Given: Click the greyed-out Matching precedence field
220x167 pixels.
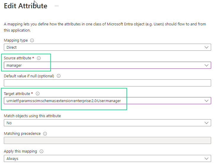Looking at the screenshot, I should 107,140.
